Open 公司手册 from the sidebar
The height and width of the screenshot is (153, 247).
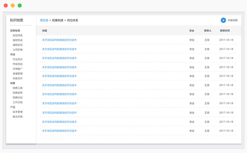tap(18, 49)
